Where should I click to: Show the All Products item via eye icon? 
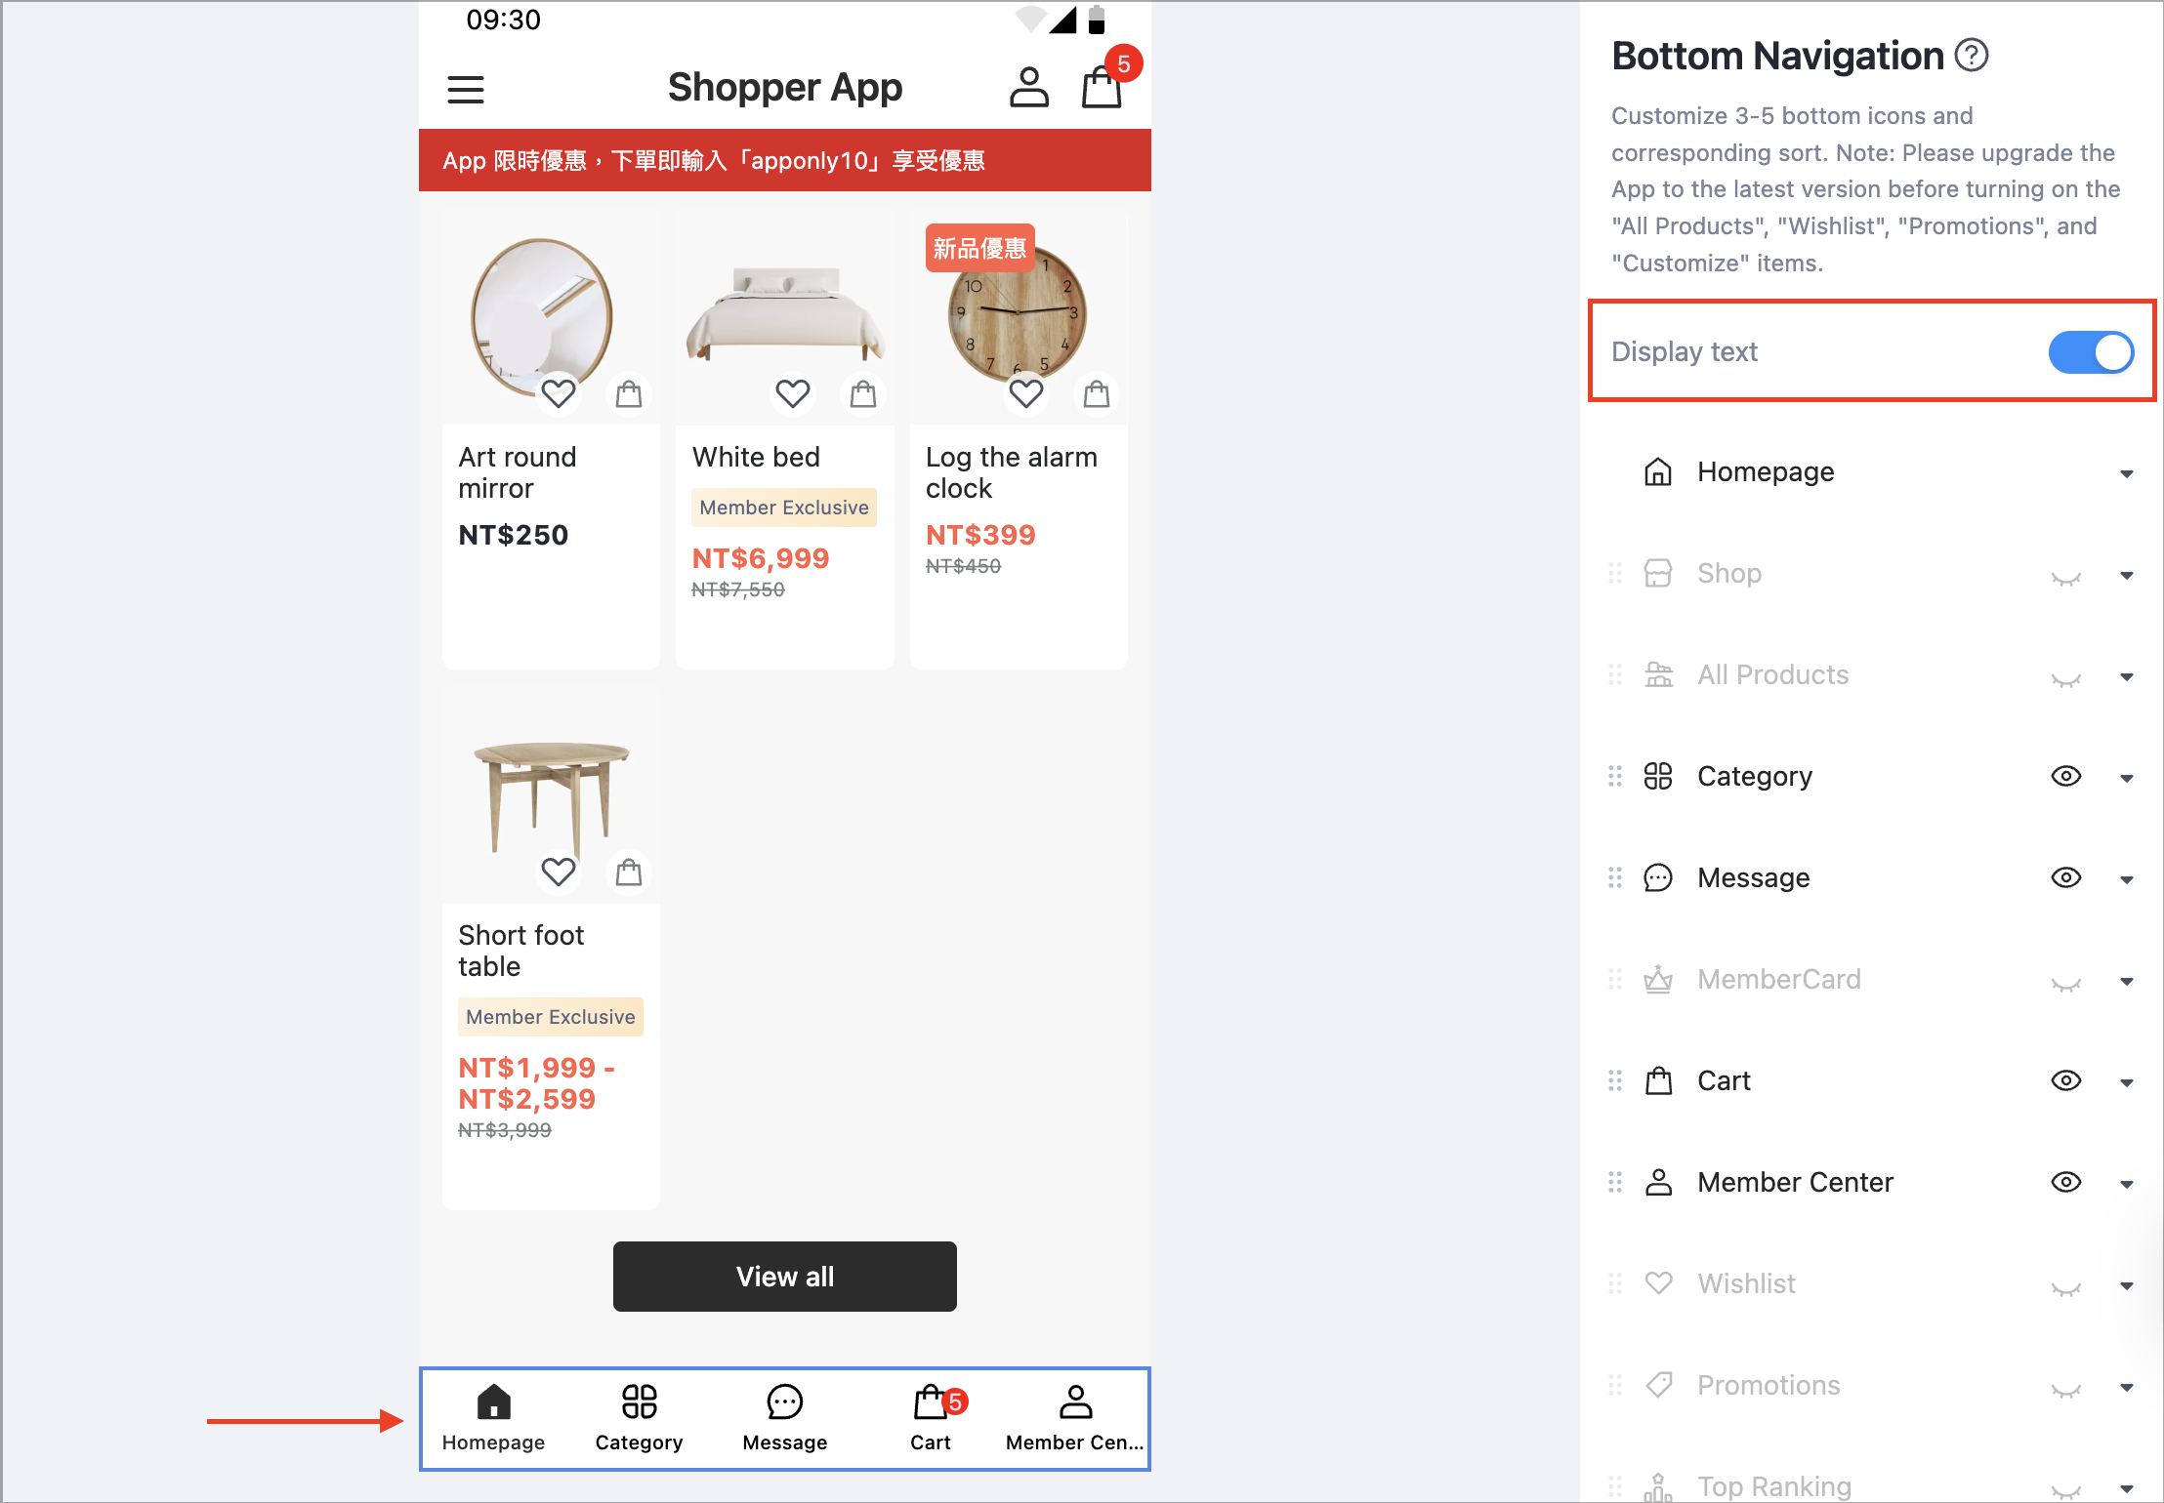point(2066,679)
